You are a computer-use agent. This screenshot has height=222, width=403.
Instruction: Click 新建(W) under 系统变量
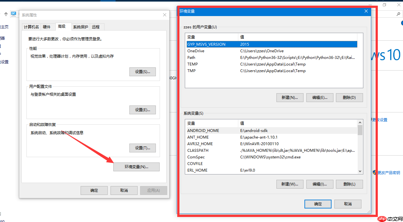point(290,184)
